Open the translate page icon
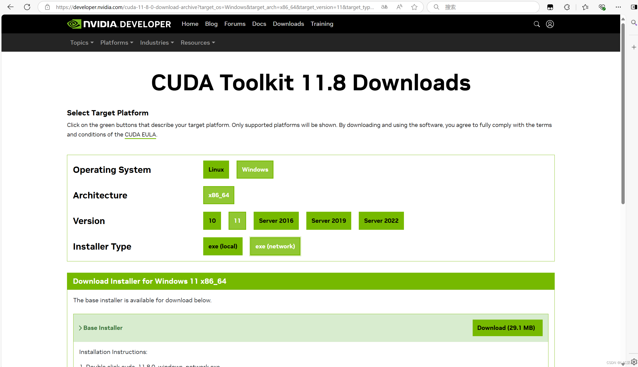The width and height of the screenshot is (638, 367). [384, 7]
